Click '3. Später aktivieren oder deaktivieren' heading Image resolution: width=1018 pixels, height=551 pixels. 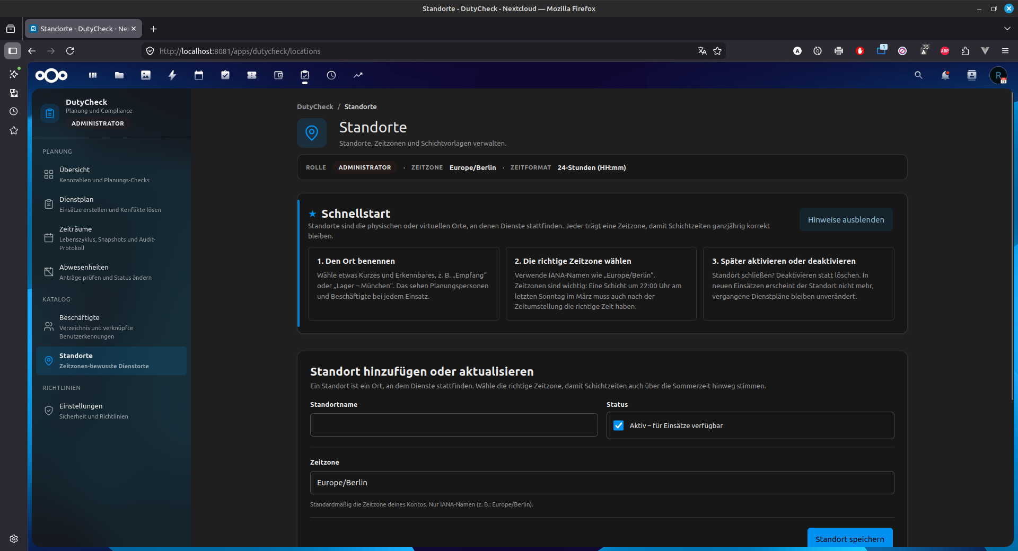click(784, 261)
